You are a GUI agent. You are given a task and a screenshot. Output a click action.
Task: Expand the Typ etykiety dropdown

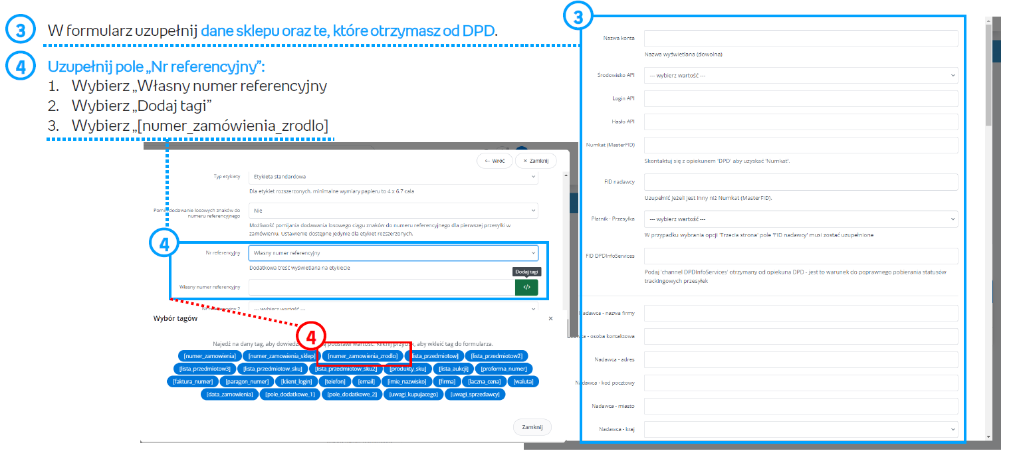(x=393, y=177)
